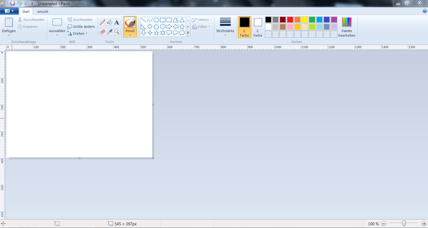Choose the Four-point star shape
The height and width of the screenshot is (228, 428).
click(x=150, y=33)
